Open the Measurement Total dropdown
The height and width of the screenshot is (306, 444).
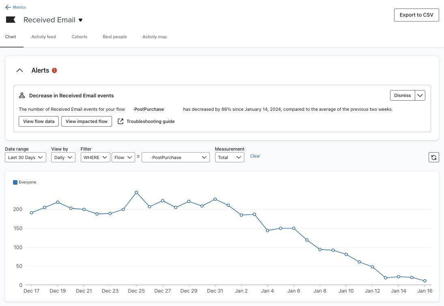click(x=229, y=157)
